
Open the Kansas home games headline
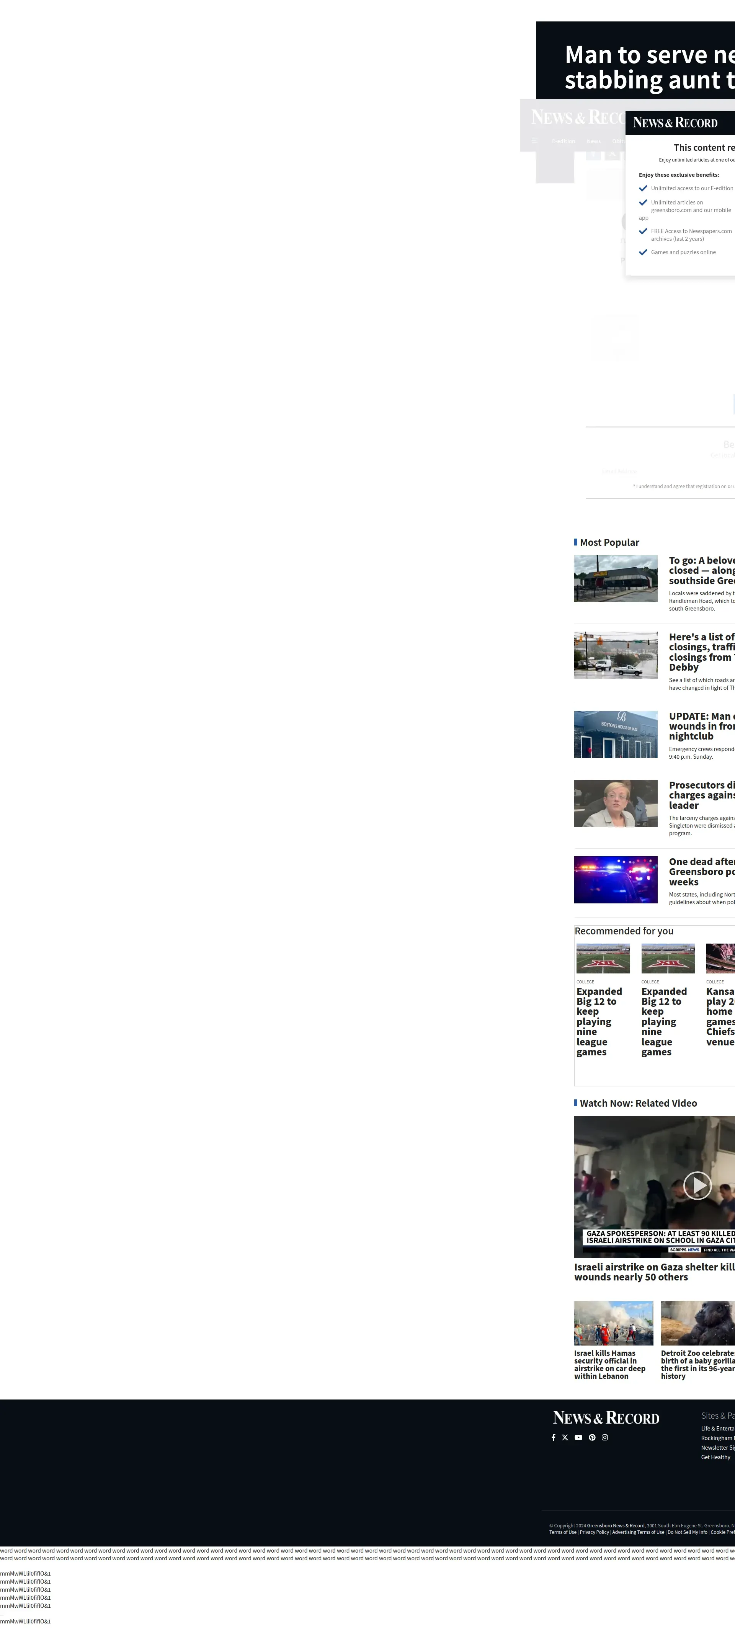[x=720, y=1016]
